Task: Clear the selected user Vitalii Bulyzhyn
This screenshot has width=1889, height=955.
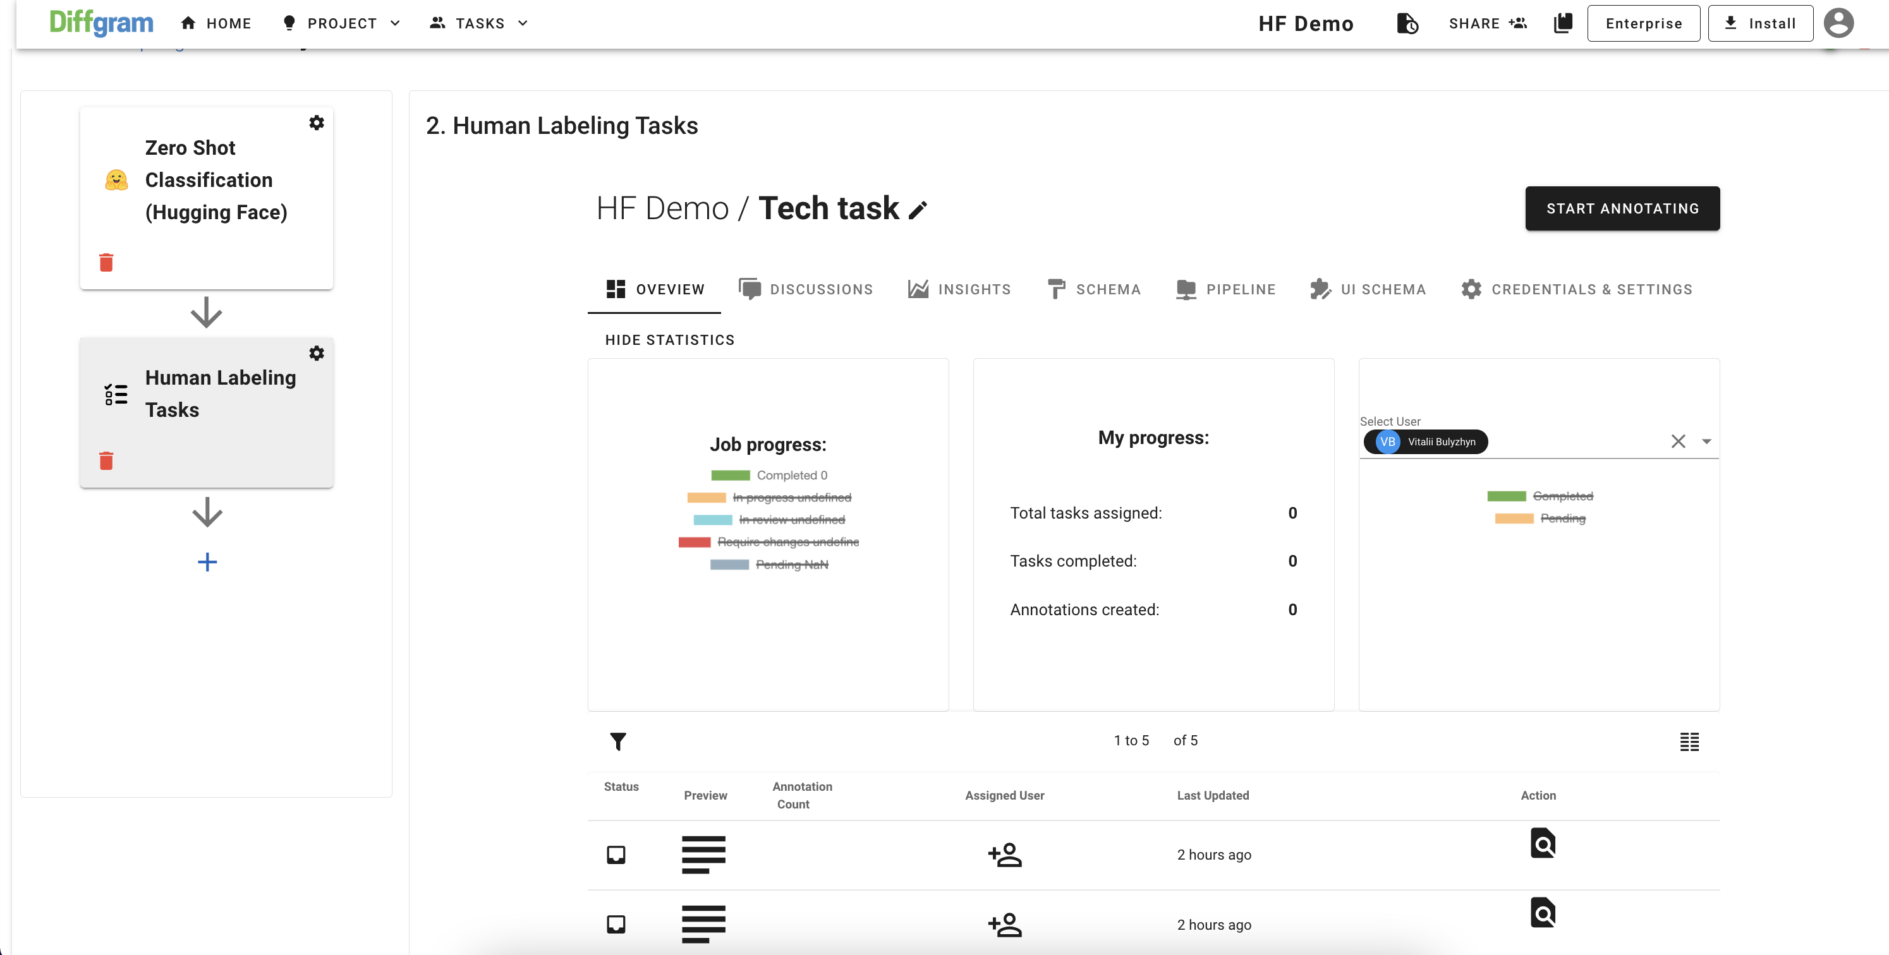Action: tap(1678, 441)
